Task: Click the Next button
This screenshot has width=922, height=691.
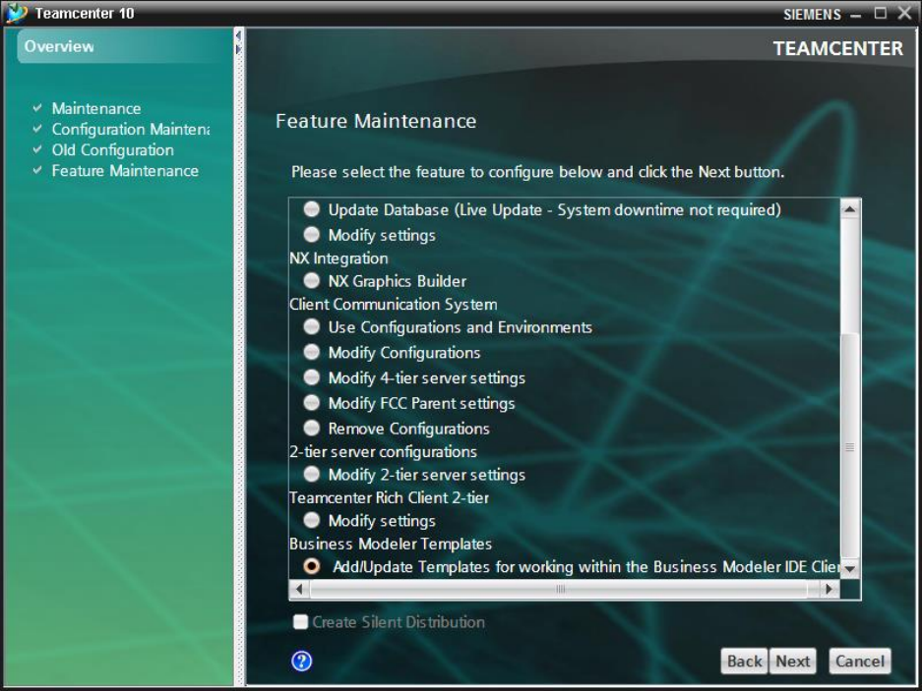Action: (793, 662)
